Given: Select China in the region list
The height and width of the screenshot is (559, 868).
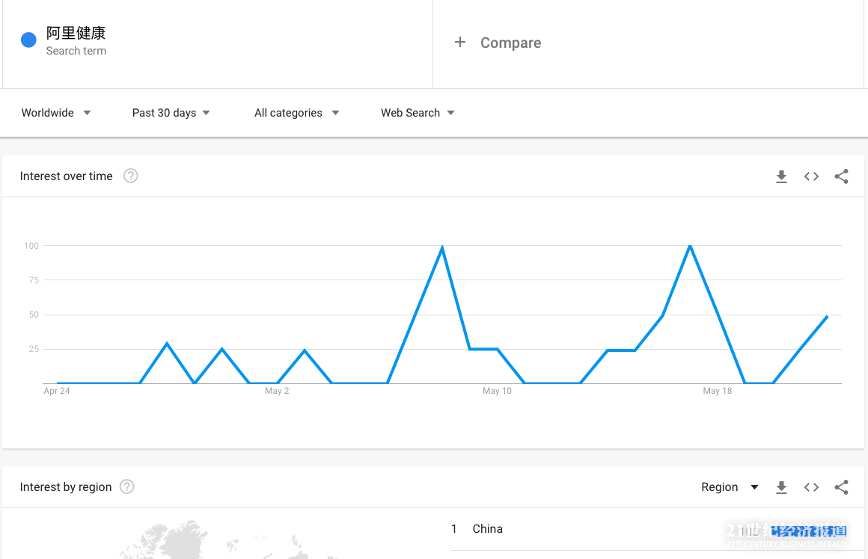Looking at the screenshot, I should [487, 529].
